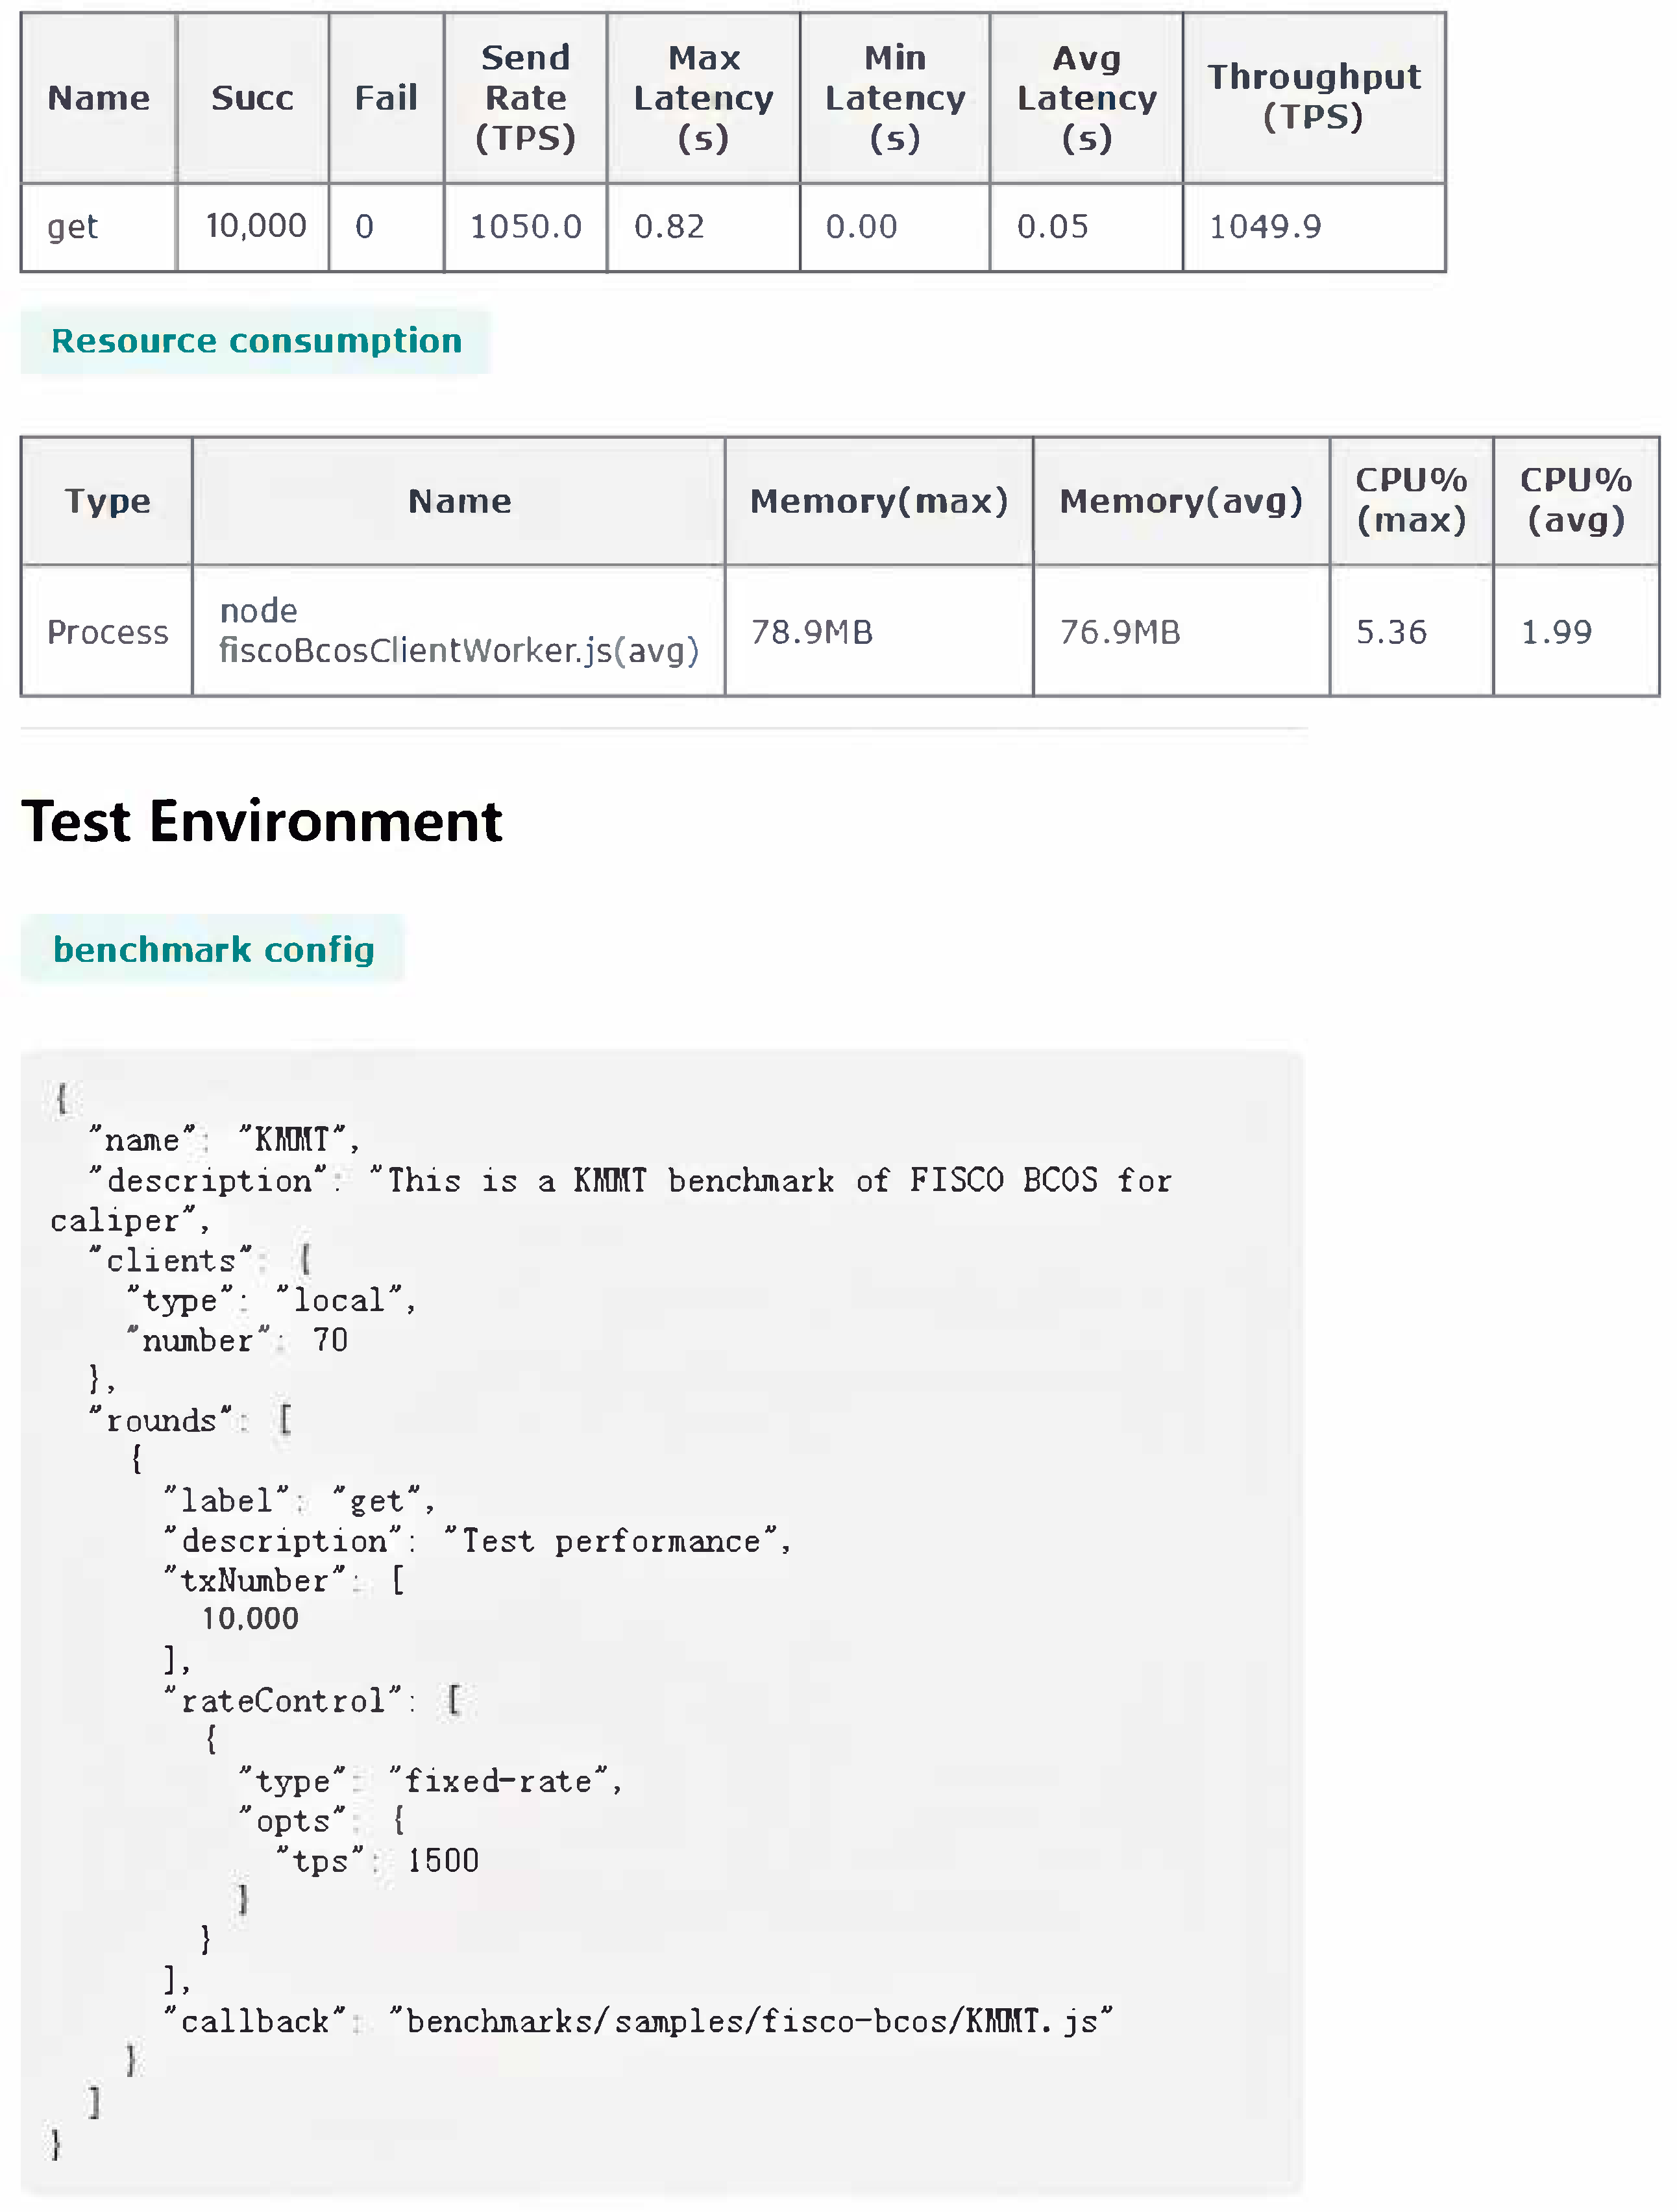Click the Max Latency column header
Viewport: 1677px width, 2212px height.
(703, 98)
